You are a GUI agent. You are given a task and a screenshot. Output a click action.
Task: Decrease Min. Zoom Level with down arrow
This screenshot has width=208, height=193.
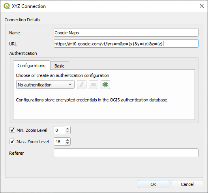click(67, 132)
